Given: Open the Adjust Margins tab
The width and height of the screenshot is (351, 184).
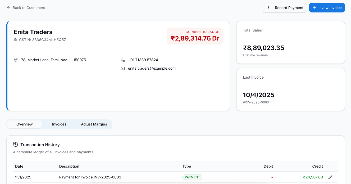Looking at the screenshot, I should click(94, 124).
